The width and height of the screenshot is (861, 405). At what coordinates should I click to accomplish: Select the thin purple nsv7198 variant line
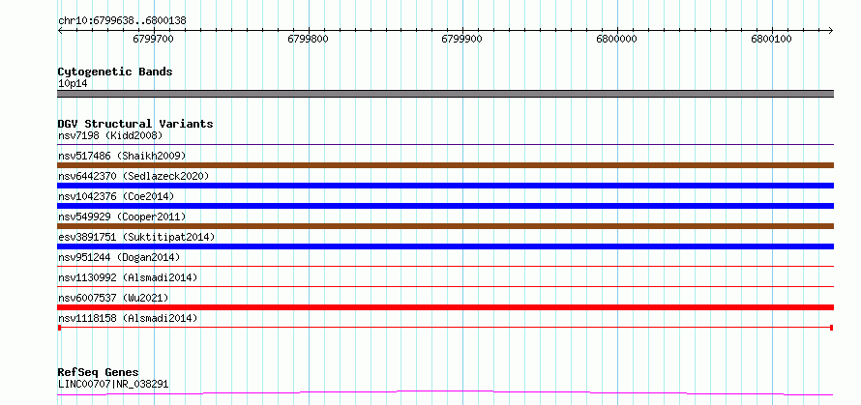pos(445,145)
